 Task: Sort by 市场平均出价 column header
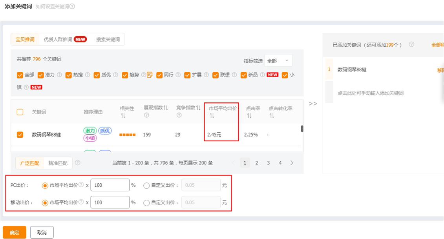click(223, 109)
